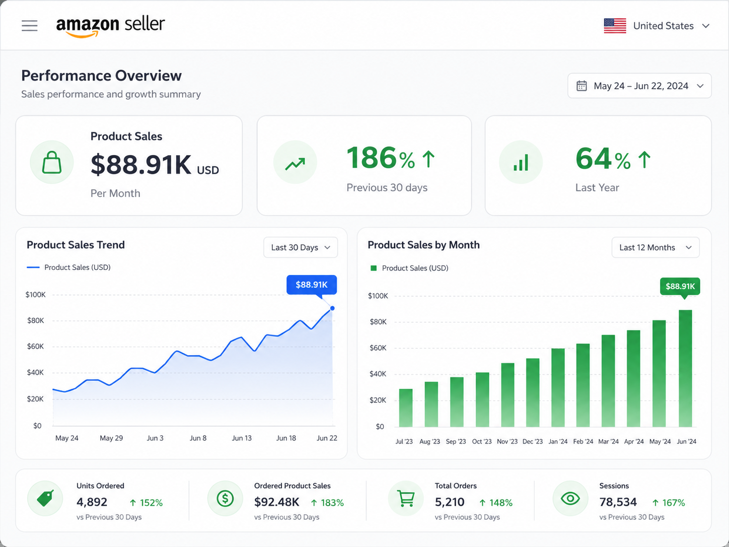Click the bar chart icon for Last Year

click(521, 162)
